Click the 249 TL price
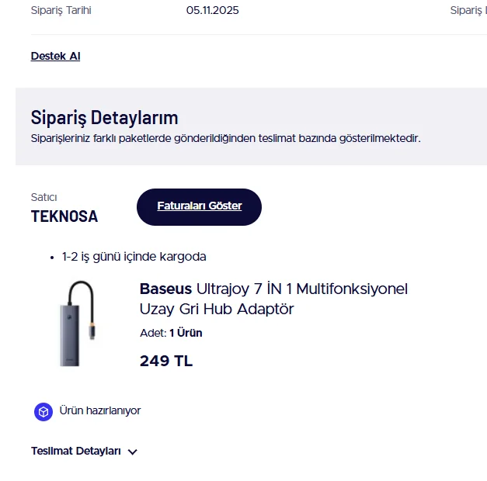Viewport: 487px width, 481px height. (166, 361)
